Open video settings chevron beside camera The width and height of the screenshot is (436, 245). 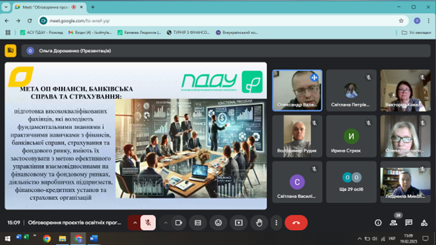[x=165, y=223]
